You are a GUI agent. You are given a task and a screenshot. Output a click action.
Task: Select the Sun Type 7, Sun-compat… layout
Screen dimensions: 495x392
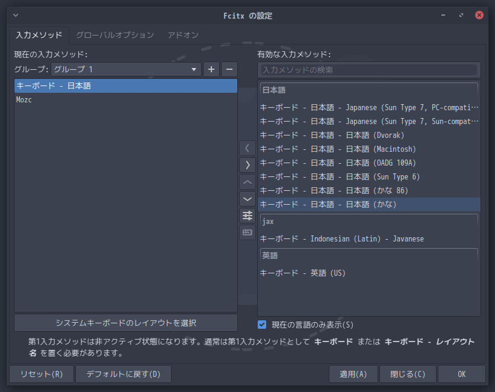click(x=369, y=122)
